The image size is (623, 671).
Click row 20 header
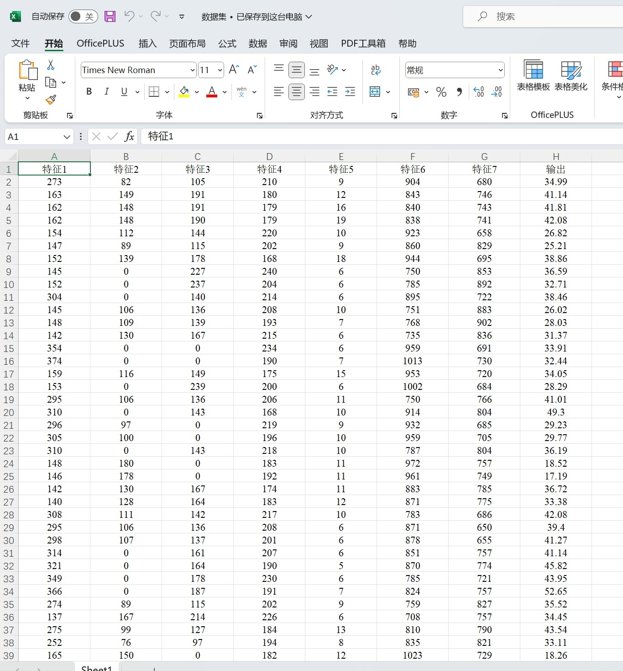[x=9, y=412]
